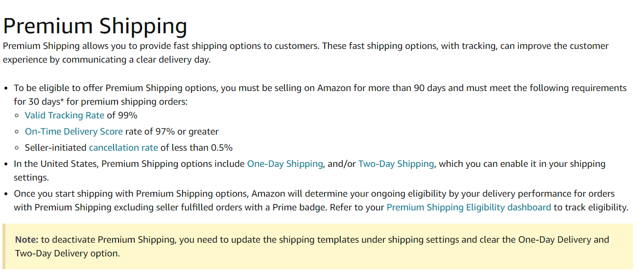Click the 'of 99%' text
642x275 pixels.
pyautogui.click(x=122, y=115)
